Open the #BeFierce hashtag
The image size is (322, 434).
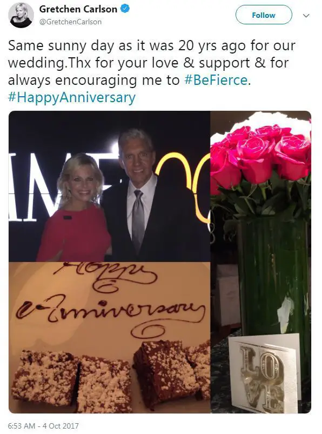pyautogui.click(x=216, y=81)
